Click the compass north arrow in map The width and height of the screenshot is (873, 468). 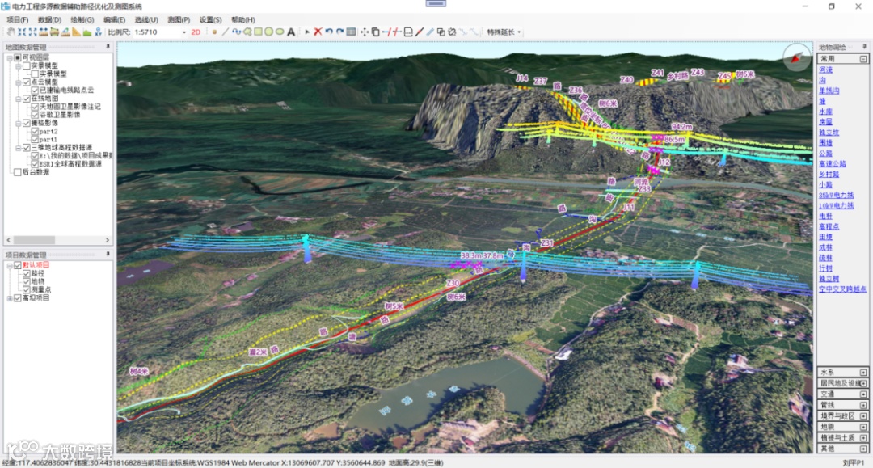[x=797, y=57]
